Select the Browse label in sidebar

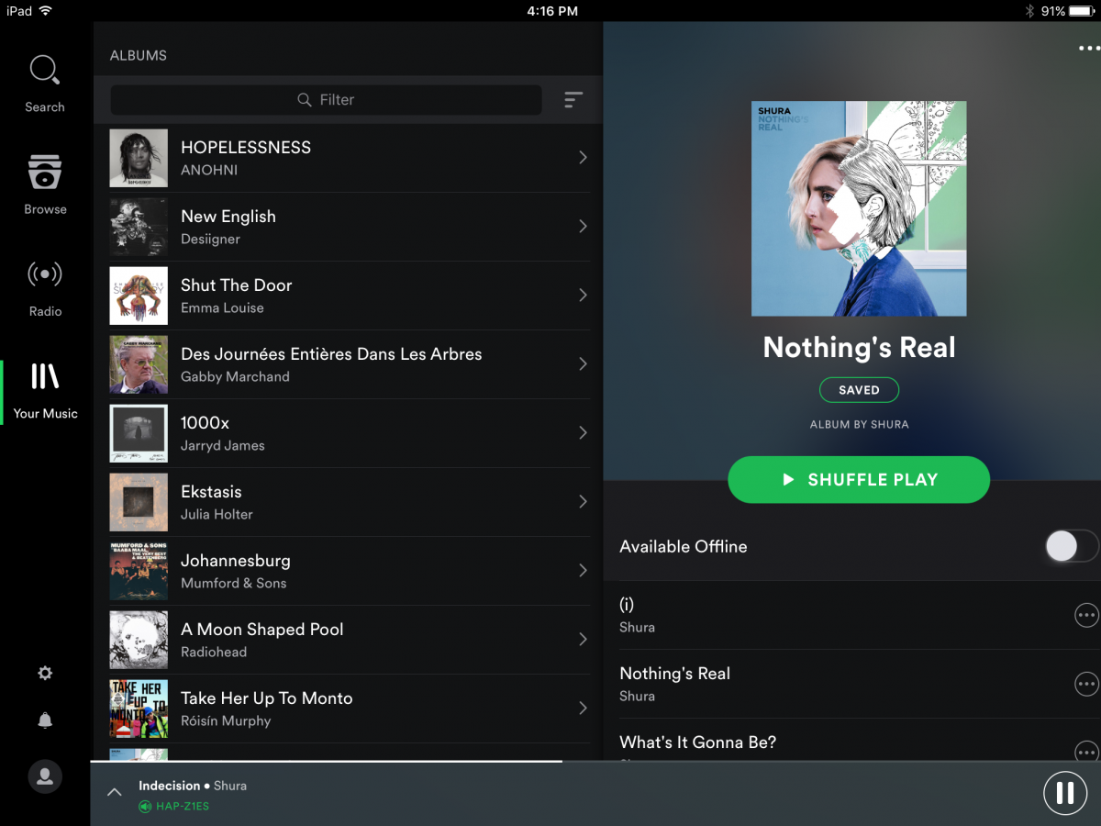coord(45,209)
